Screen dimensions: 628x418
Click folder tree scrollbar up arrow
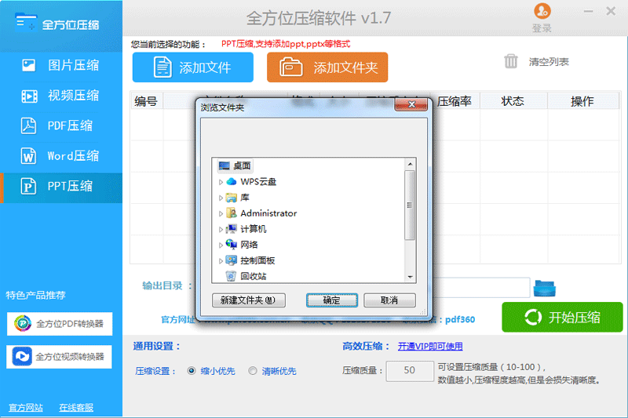(x=410, y=164)
